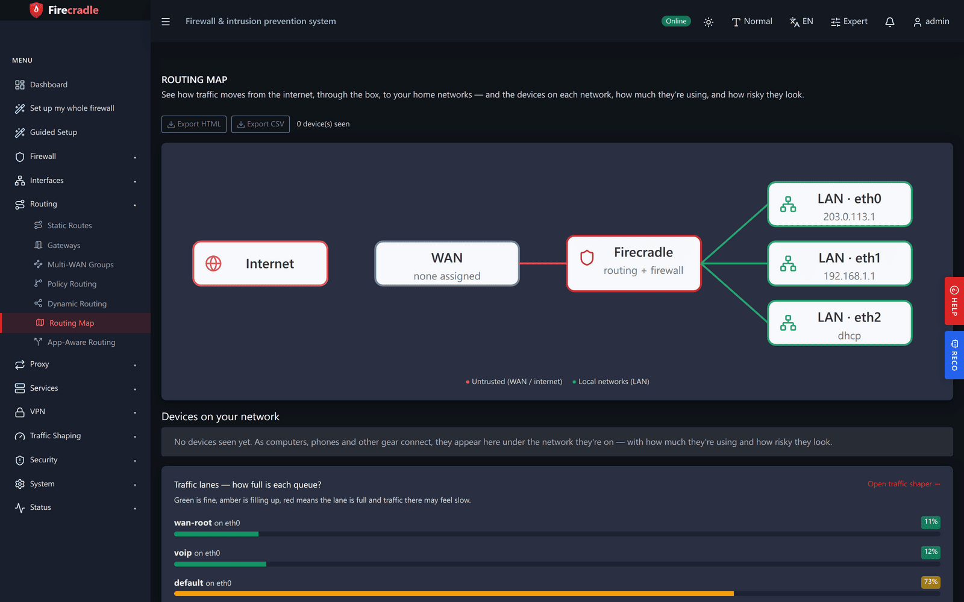
Task: Open the notifications bell
Action: coord(890,22)
